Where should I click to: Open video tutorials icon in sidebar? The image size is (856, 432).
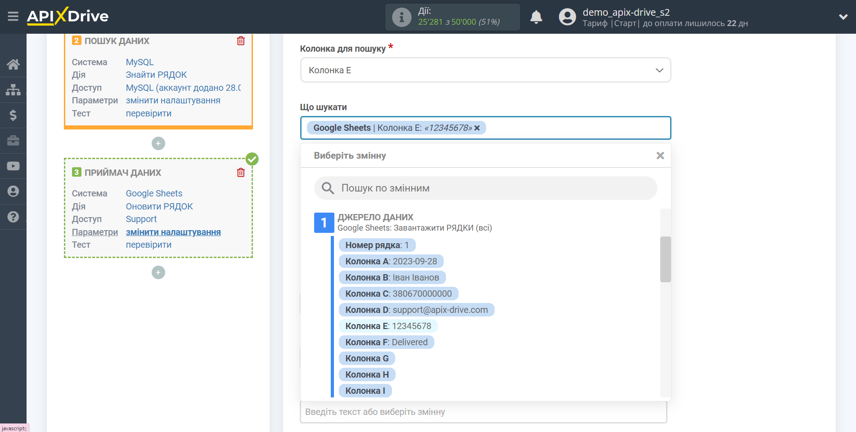coord(13,166)
